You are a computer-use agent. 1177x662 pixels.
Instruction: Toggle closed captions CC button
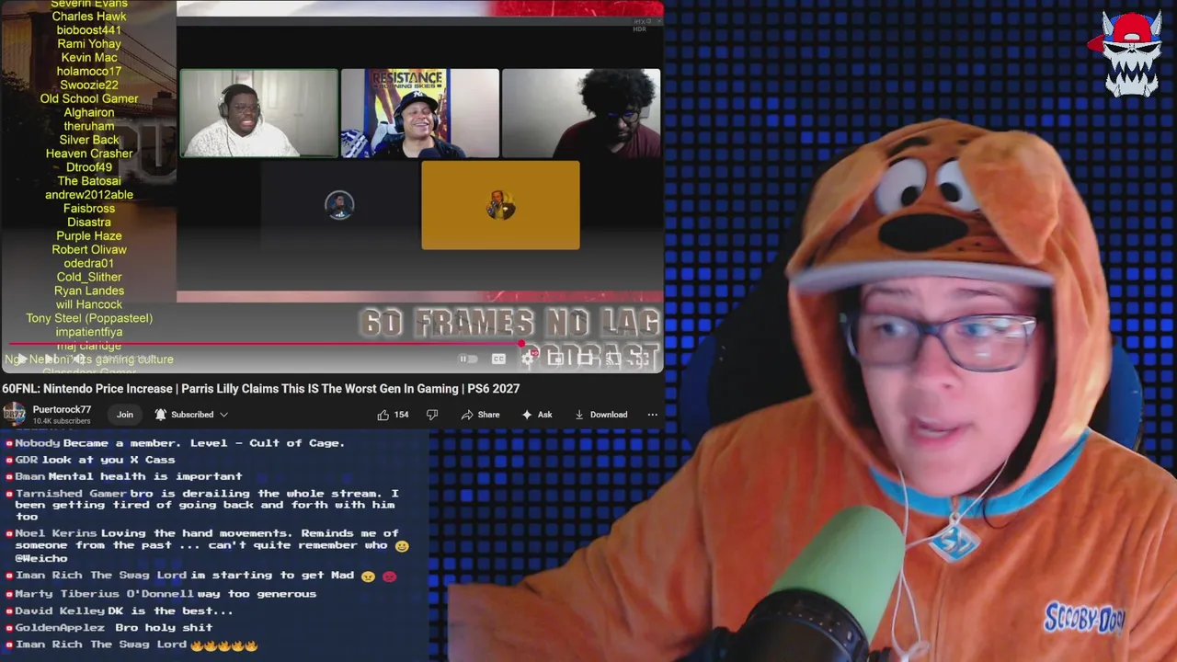(498, 360)
